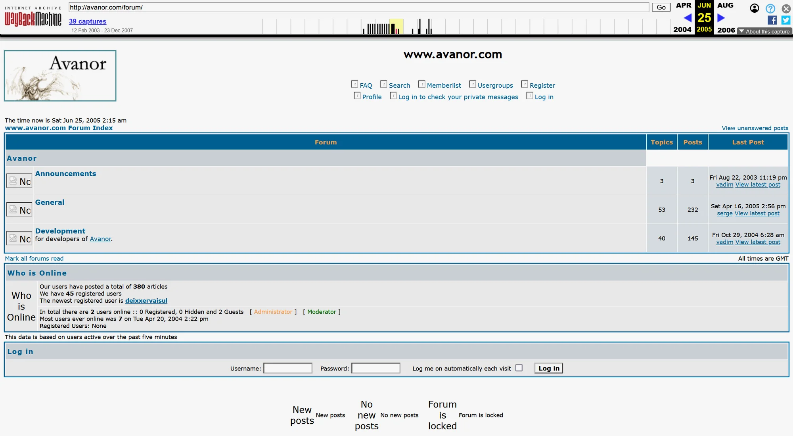Click the icon beside Memberlist
The image size is (793, 436).
[x=421, y=84]
